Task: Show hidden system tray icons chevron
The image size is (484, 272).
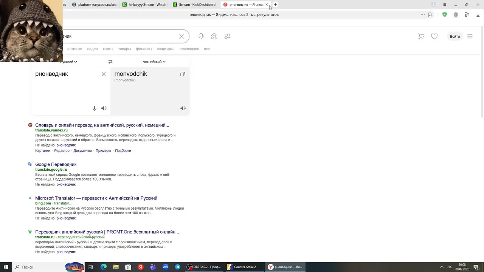Action: pyautogui.click(x=442, y=267)
